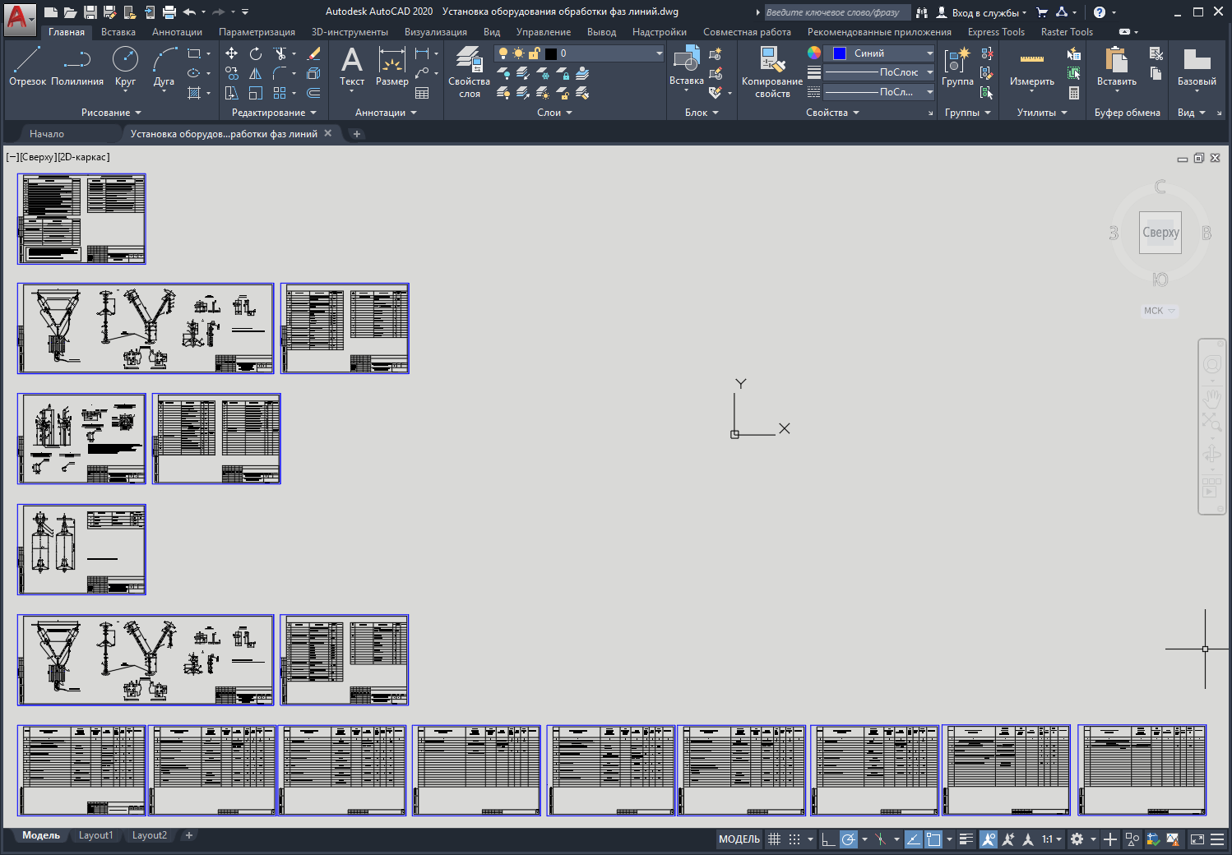Toggle ortho mode in status bar
Viewport: 1232px width, 855px height.
(828, 839)
